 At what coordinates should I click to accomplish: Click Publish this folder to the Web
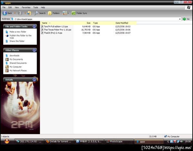tap(21, 37)
